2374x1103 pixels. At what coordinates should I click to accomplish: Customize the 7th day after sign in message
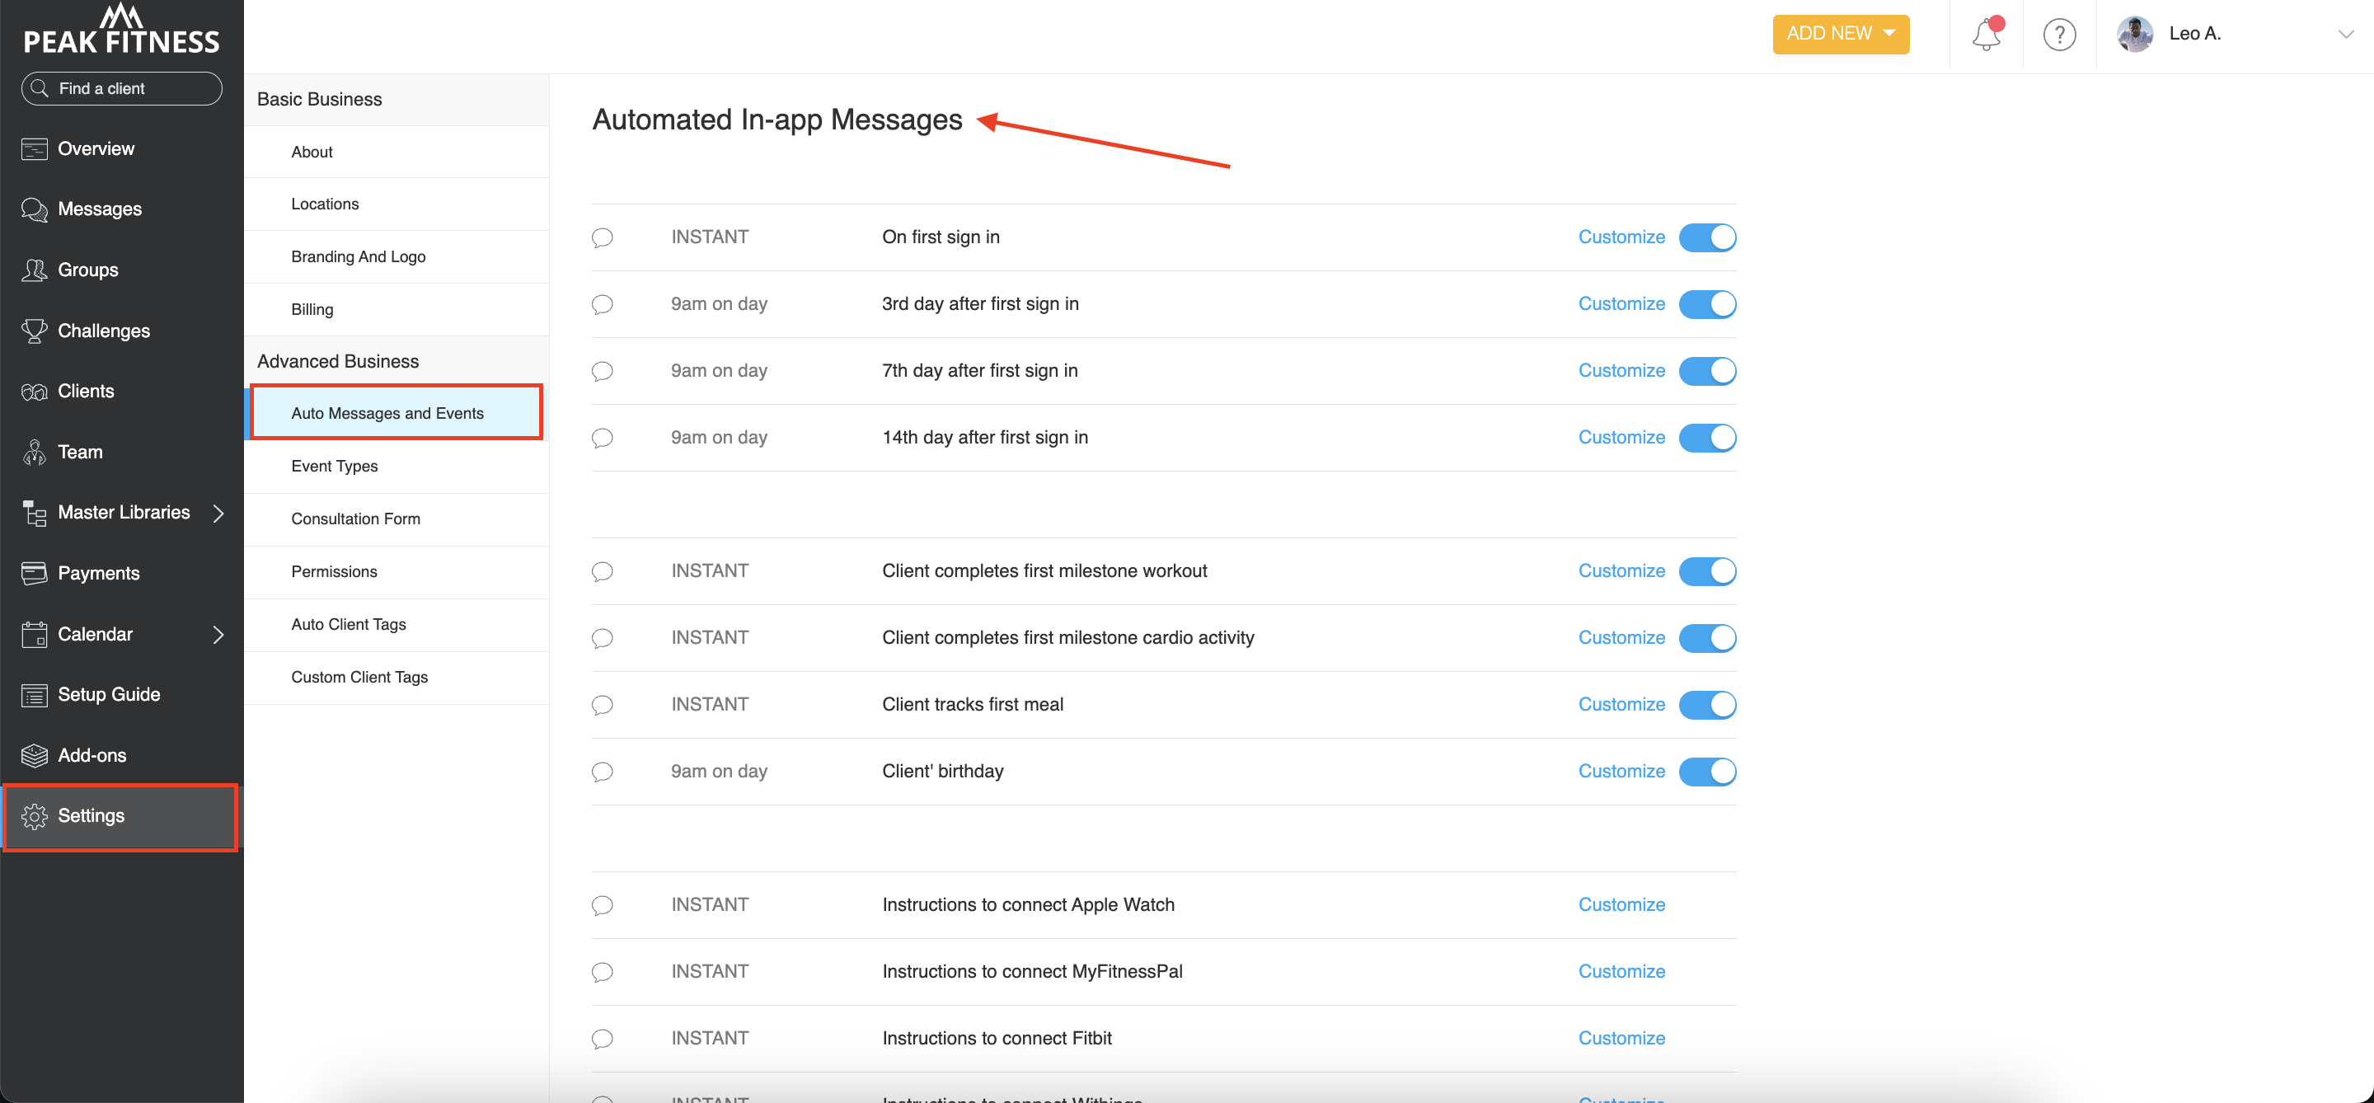(1621, 370)
